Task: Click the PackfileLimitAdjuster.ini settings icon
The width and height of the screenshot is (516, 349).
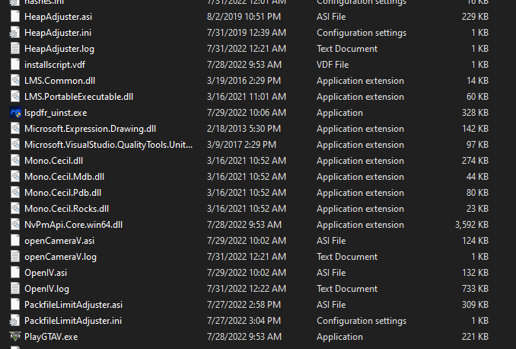Action: (x=14, y=321)
